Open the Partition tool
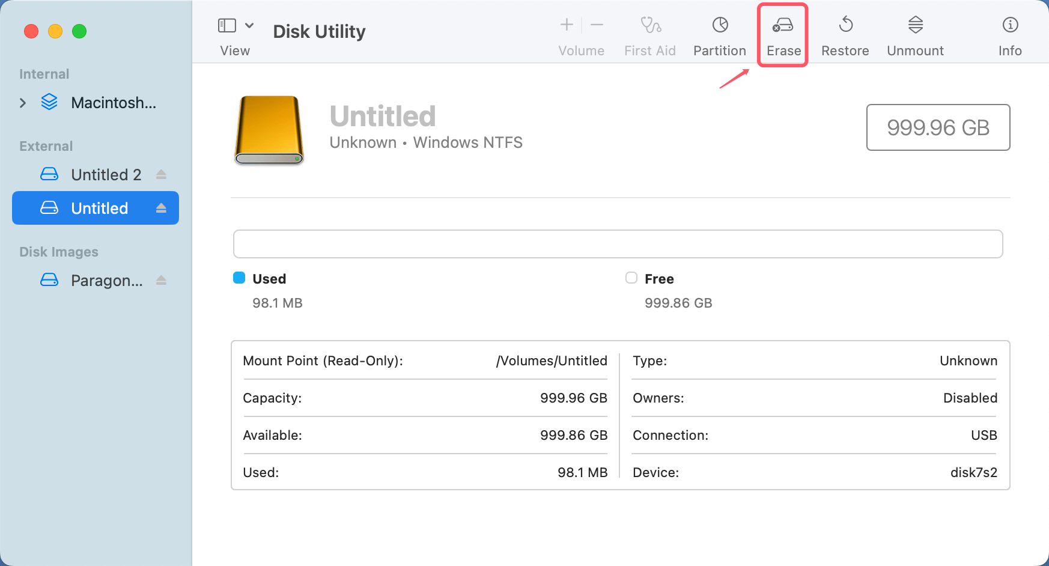This screenshot has width=1049, height=566. [719, 33]
